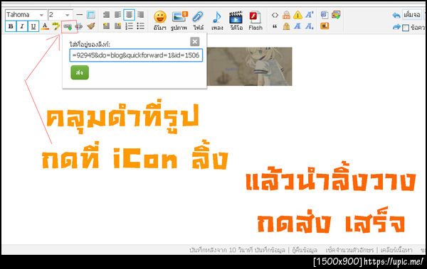Image resolution: width=427 pixels, height=269 pixels.
Task: Insert a code block with <> icon
Action: [x=275, y=15]
